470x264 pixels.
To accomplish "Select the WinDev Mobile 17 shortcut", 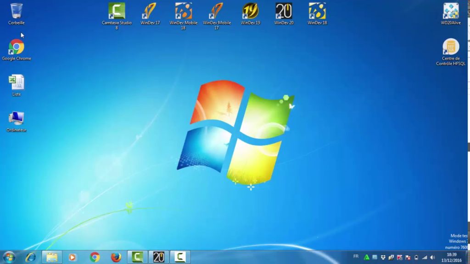I will point(217,16).
